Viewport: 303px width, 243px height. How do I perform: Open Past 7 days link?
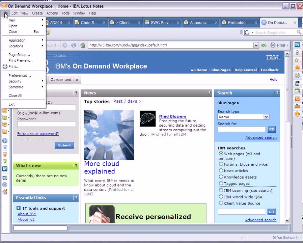pyautogui.click(x=128, y=101)
